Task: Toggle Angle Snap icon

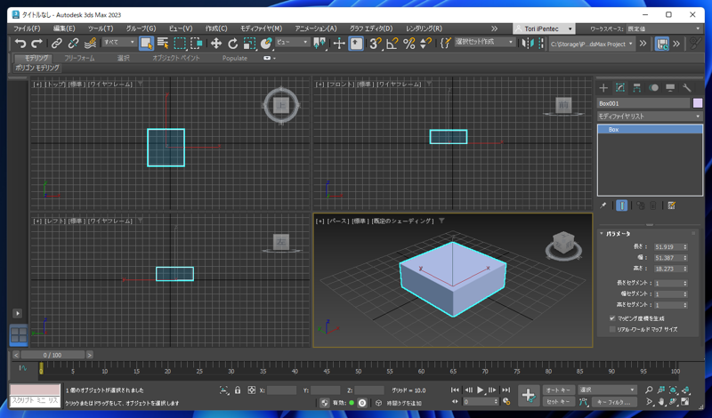Action: pyautogui.click(x=392, y=43)
